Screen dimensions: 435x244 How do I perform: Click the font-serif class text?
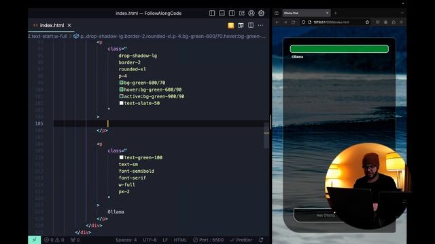click(133, 178)
